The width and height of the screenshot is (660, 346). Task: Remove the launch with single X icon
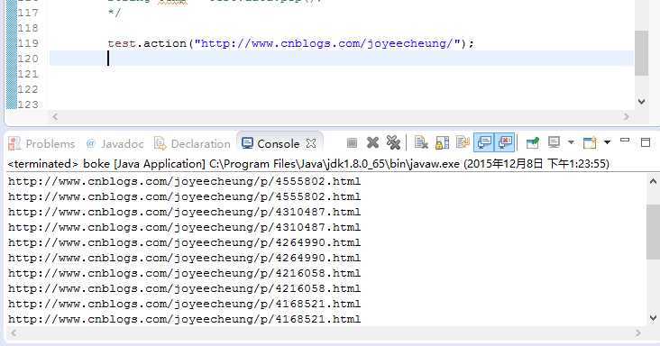(x=372, y=143)
